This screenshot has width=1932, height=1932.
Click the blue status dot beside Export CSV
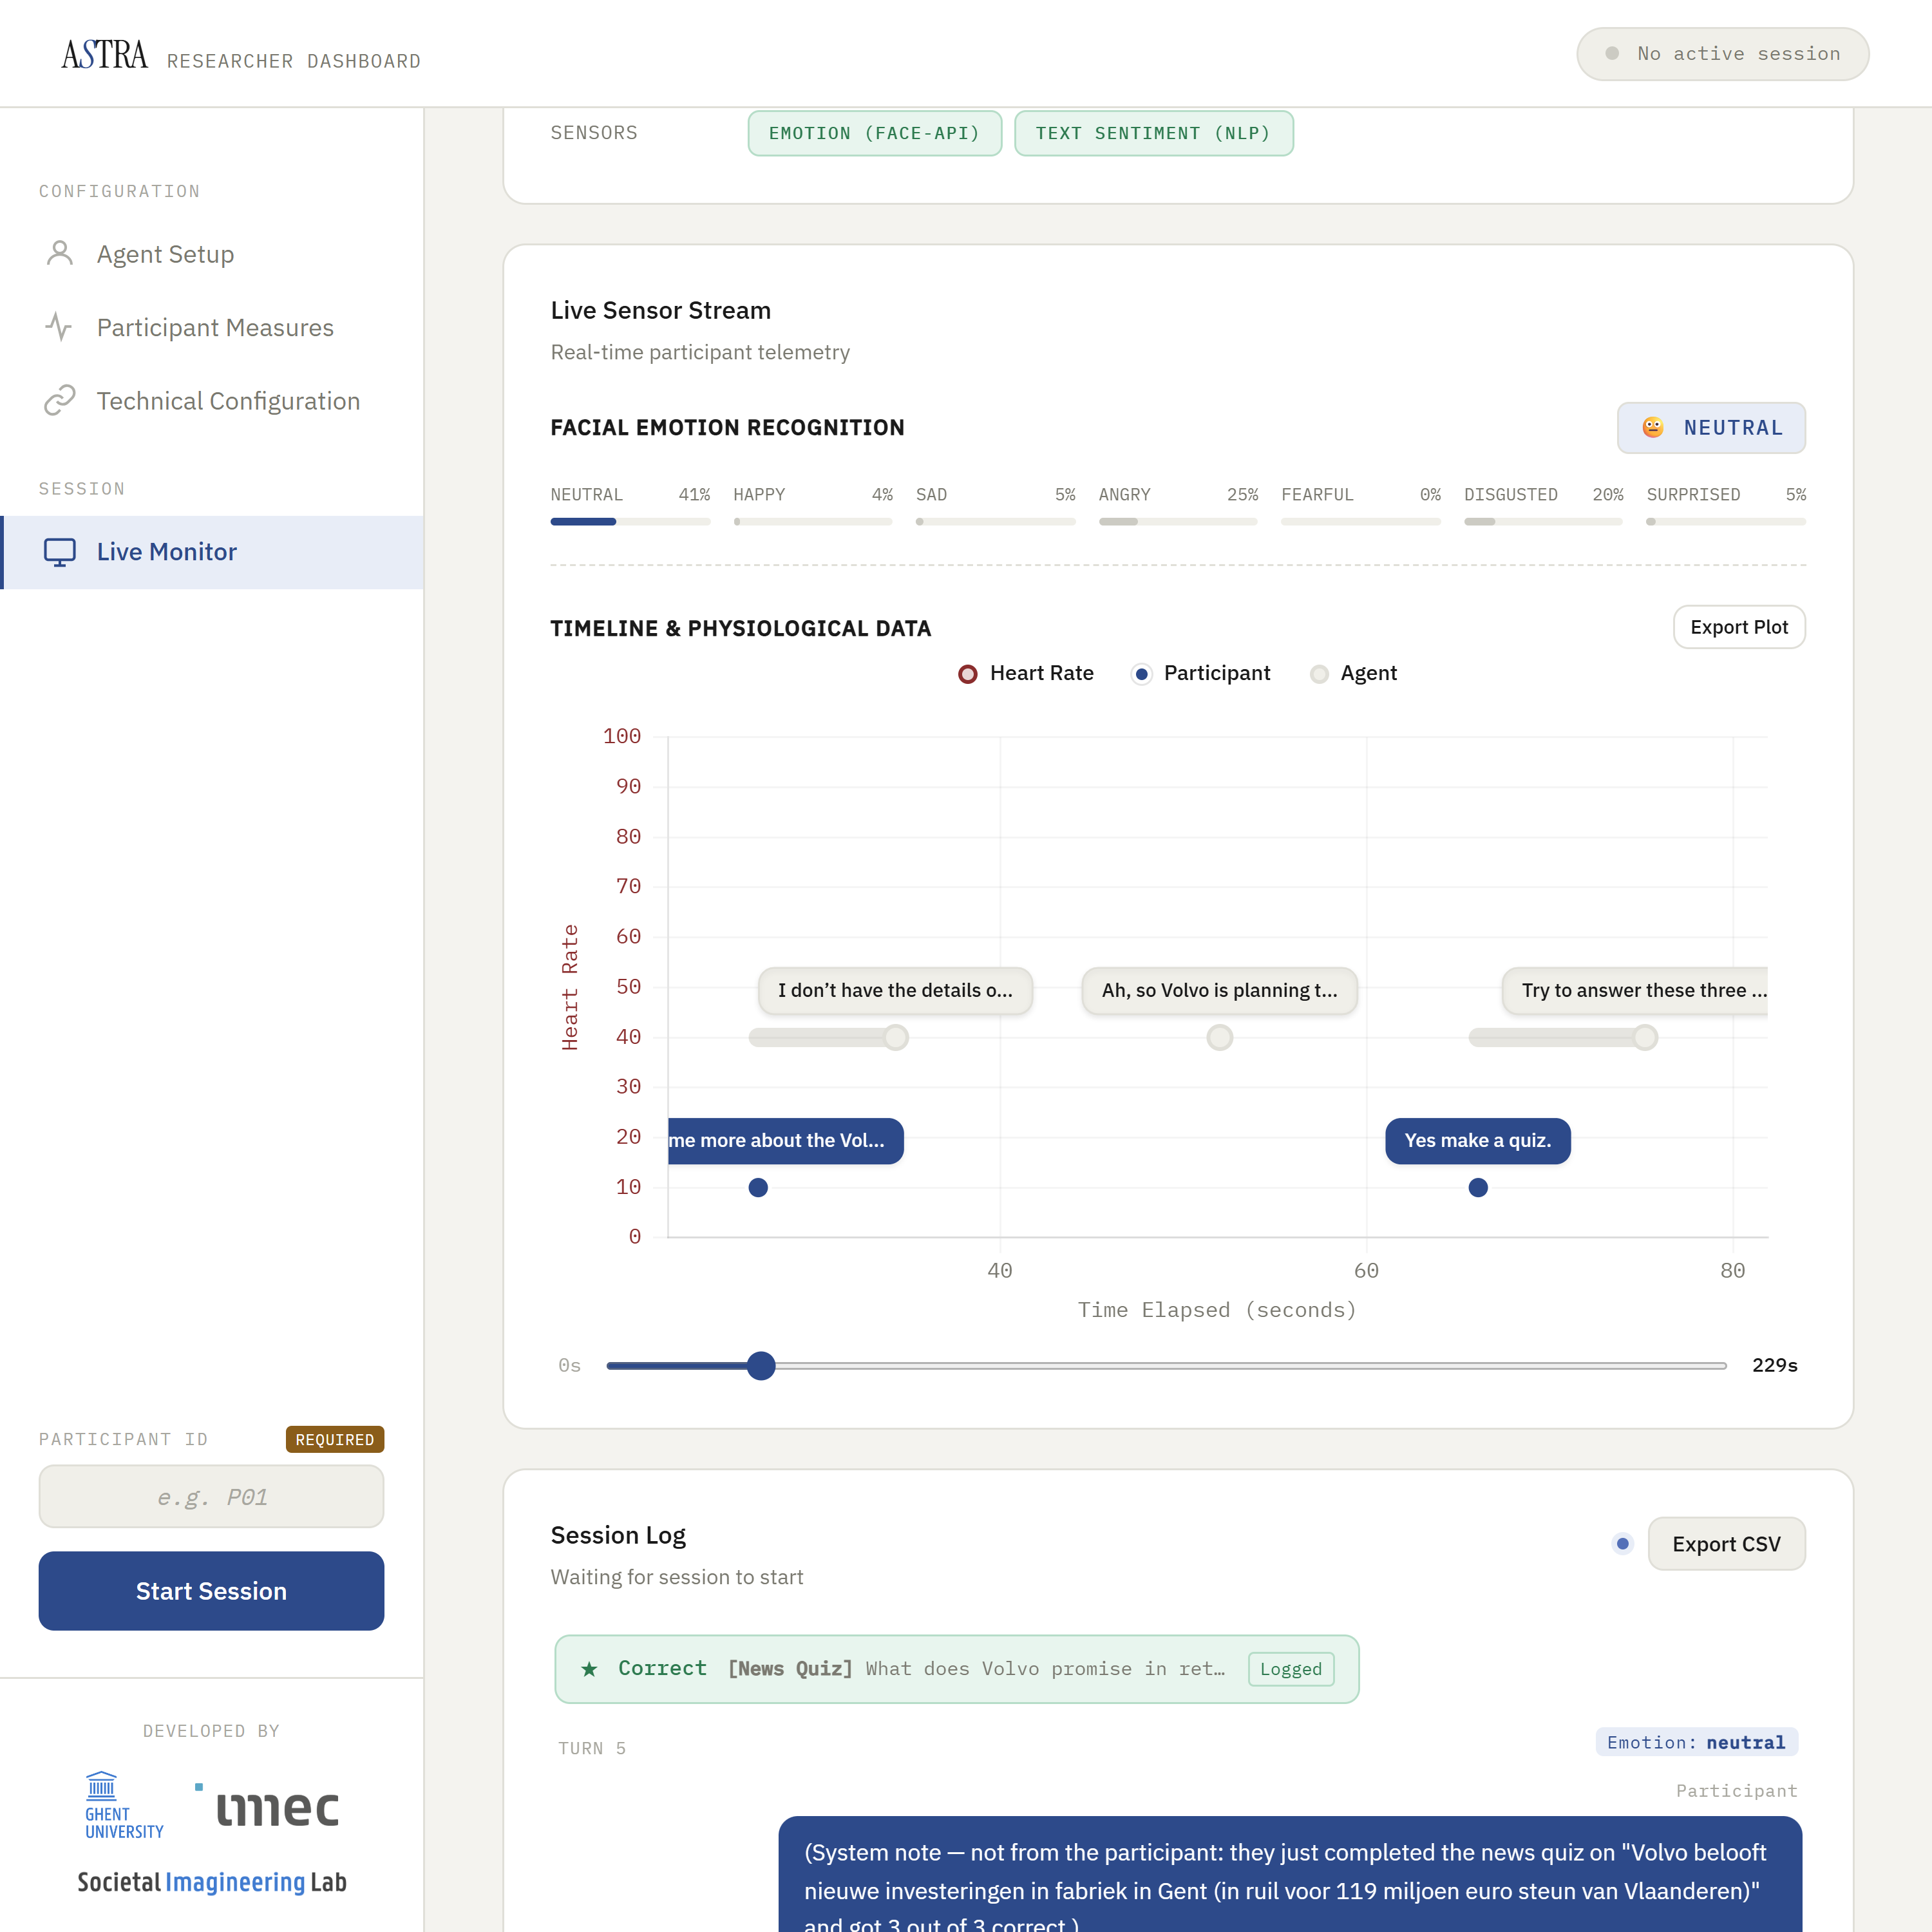pos(1623,1544)
